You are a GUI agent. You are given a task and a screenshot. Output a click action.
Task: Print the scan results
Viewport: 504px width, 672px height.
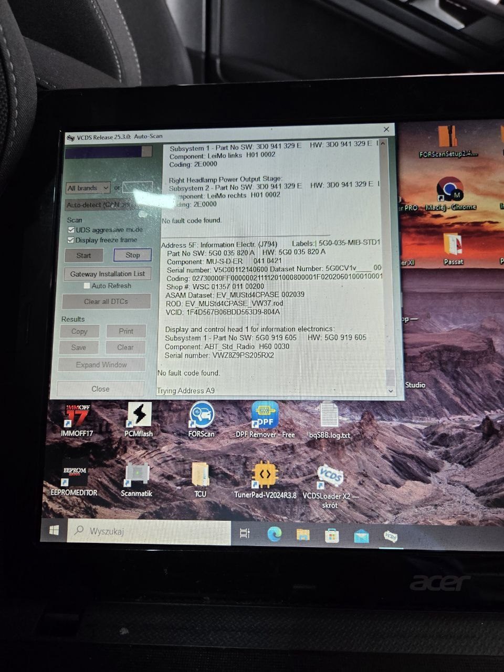coord(126,331)
